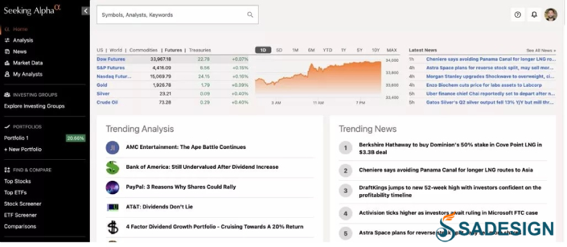
Task: Switch chart range to 5Y
Action: [359, 50]
